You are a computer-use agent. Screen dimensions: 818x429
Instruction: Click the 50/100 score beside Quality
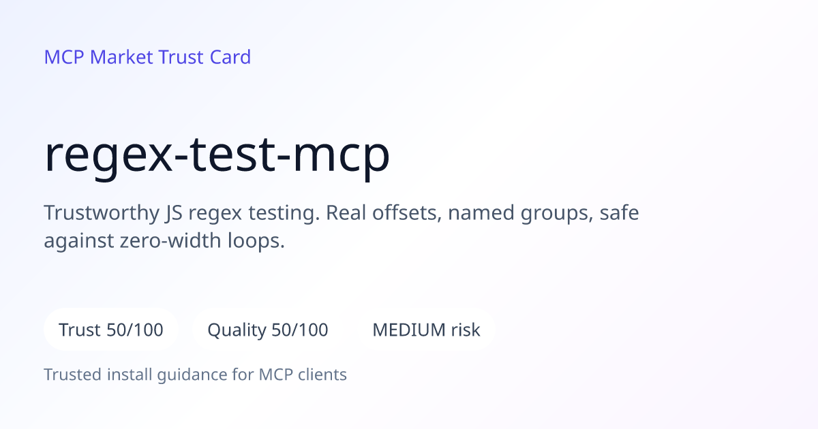(x=300, y=330)
